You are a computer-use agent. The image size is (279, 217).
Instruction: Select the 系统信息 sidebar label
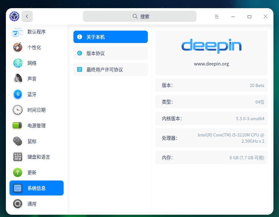tap(37, 188)
